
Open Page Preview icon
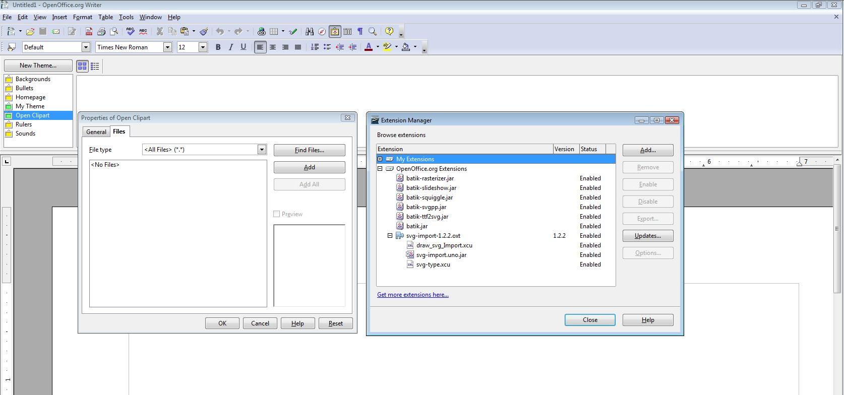tap(114, 31)
